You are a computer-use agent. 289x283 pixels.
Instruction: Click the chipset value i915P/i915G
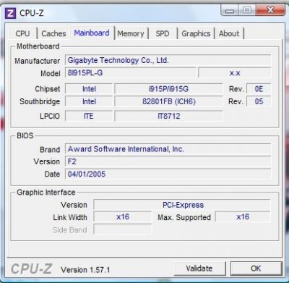point(168,89)
